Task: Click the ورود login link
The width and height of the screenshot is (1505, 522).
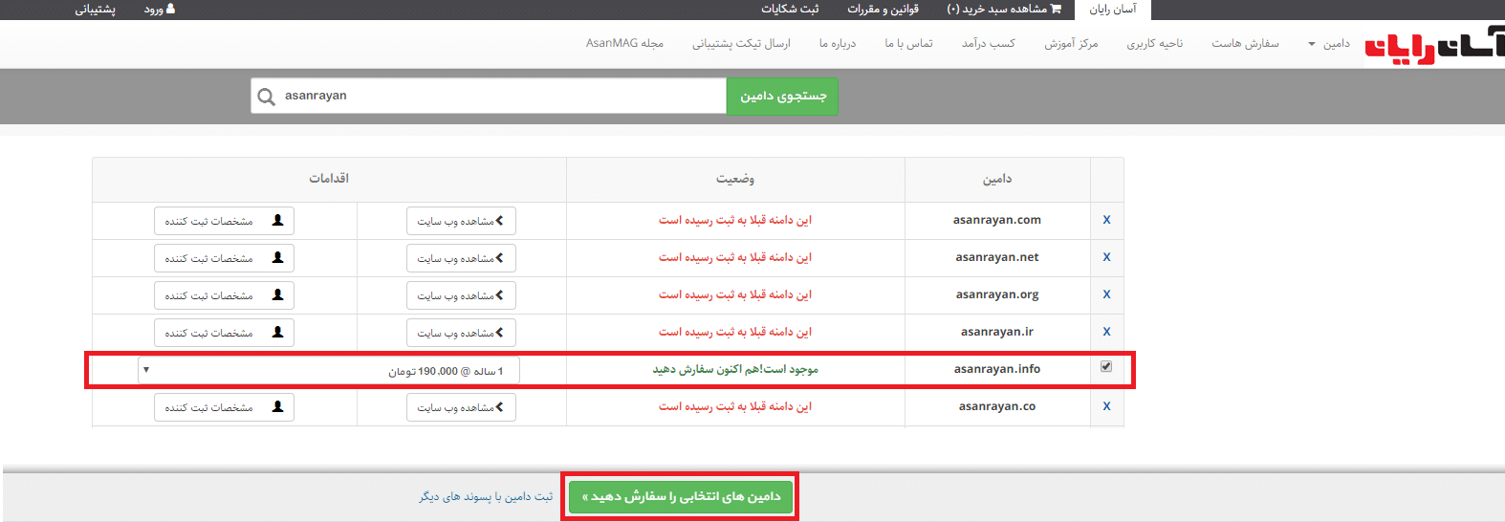Action: [x=160, y=10]
